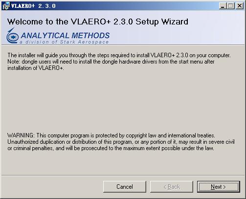Click the Analytical Methods swirl logo icon
The image size is (246, 199).
coord(12,36)
